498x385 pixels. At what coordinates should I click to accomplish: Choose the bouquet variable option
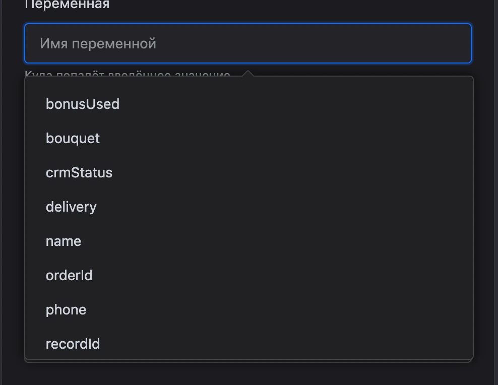click(x=248, y=139)
